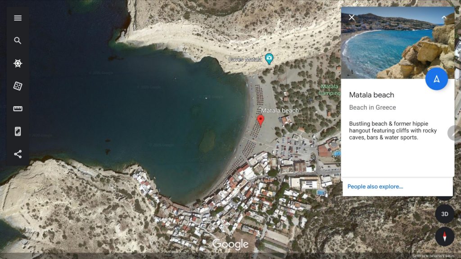This screenshot has height=259, width=461.
Task: Select the Measure ruler tool
Action: [18, 109]
